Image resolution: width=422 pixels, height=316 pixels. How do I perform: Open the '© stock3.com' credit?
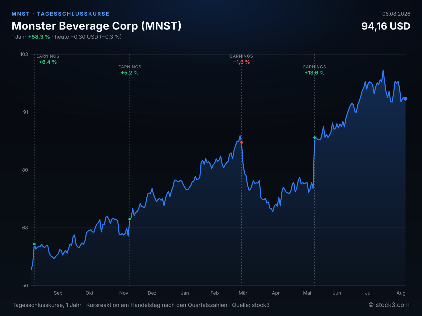pos(389,305)
